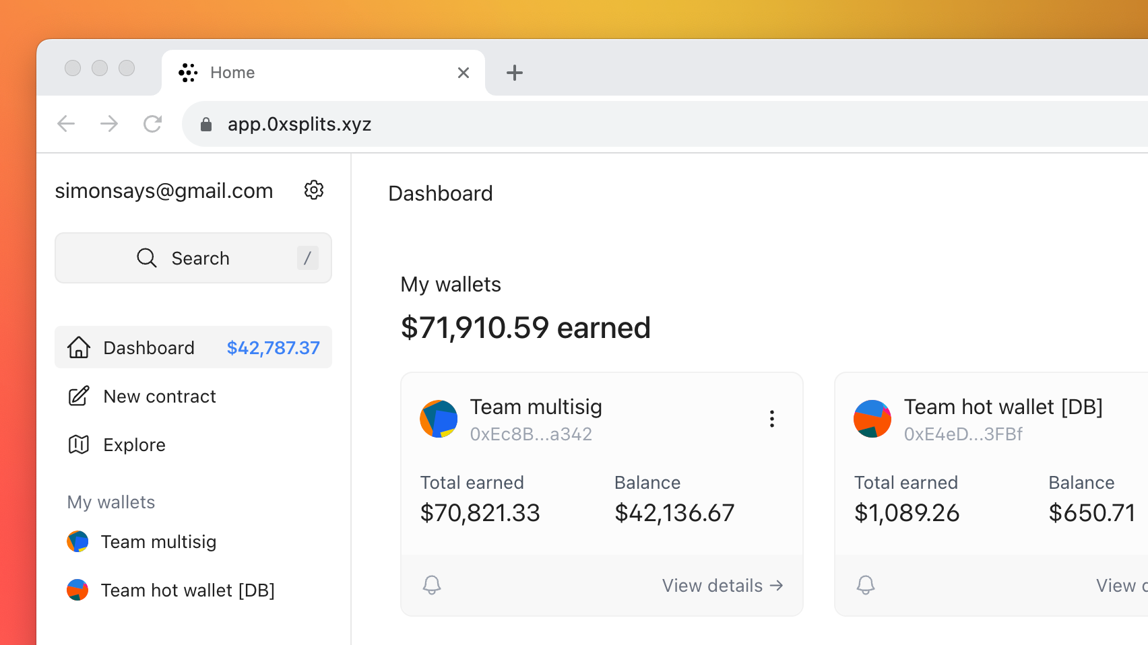1148x645 pixels.
Task: Open a new browser tab
Action: pos(515,73)
